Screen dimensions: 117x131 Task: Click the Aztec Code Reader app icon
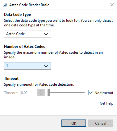(5, 5)
